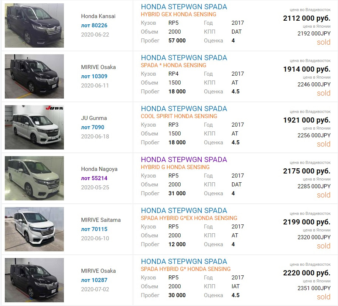The image size is (338, 306).
Task: Open link лот 10309
Action: point(94,76)
